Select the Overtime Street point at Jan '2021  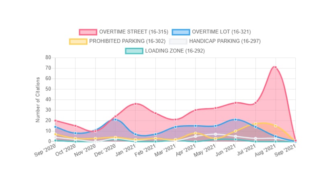click(135, 104)
